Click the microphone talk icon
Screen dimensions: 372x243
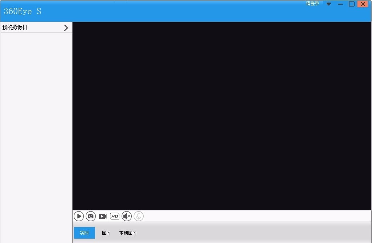139,216
